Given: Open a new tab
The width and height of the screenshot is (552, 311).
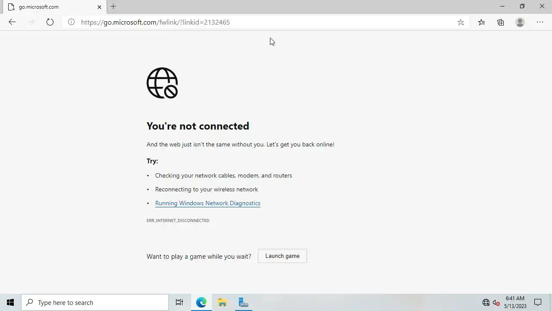Looking at the screenshot, I should coord(113,6).
